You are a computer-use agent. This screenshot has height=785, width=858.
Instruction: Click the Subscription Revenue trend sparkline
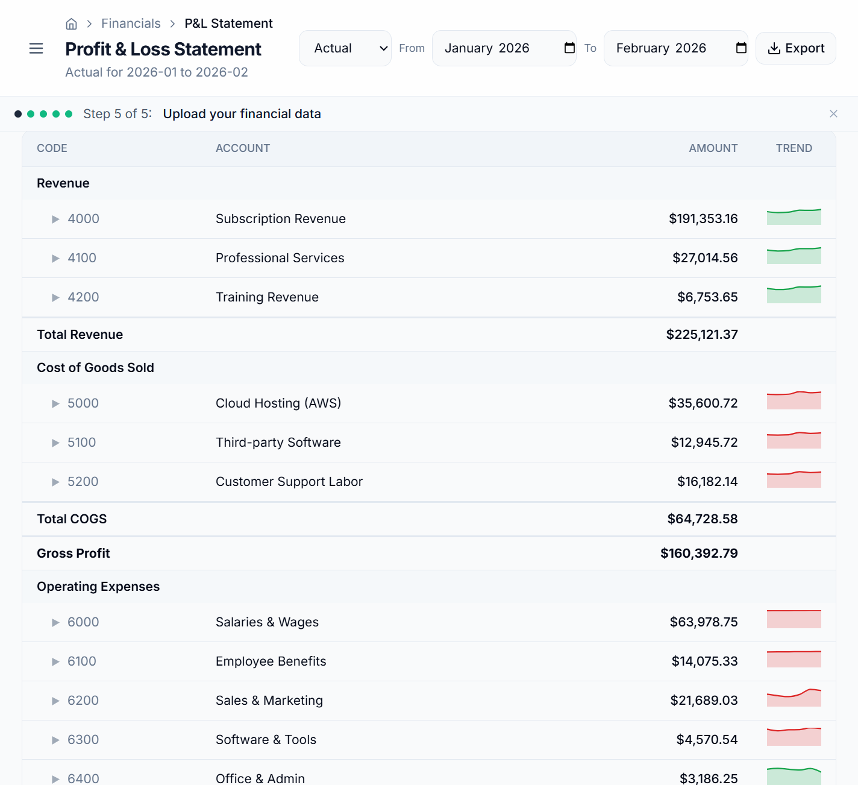pos(794,217)
